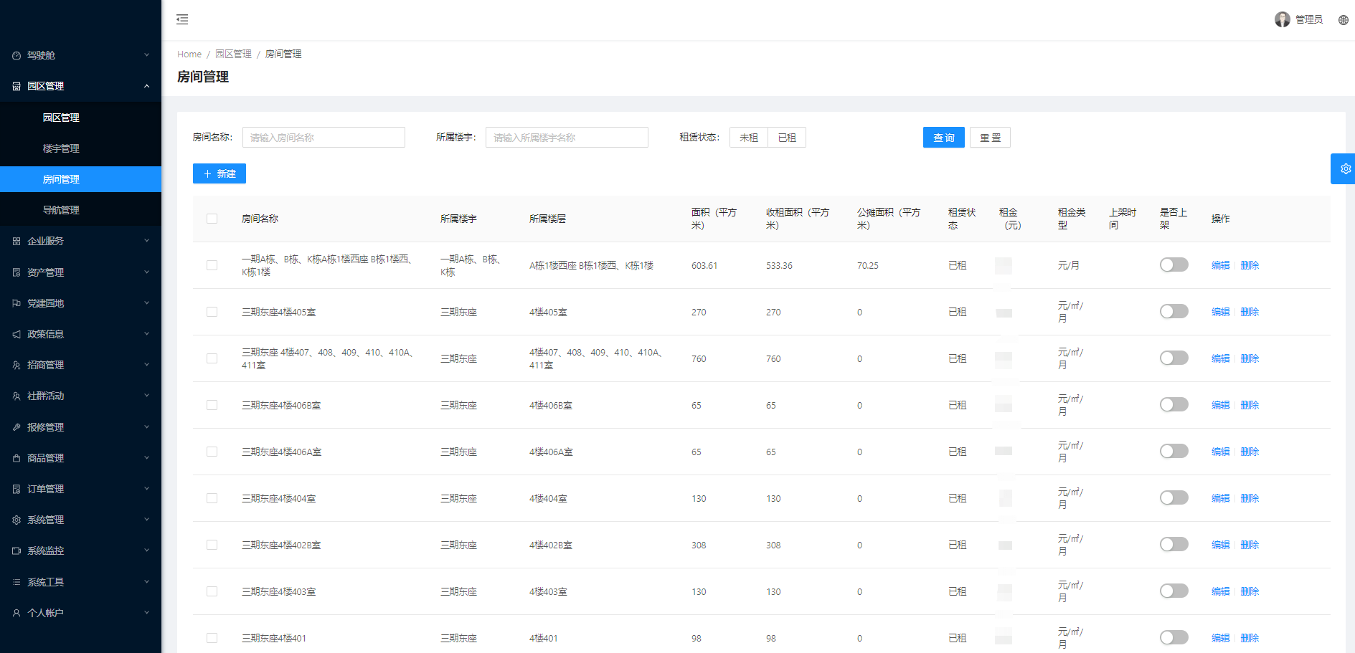Check the box for 三期东座4楼406B室 row
The image size is (1355, 653).
point(212,405)
